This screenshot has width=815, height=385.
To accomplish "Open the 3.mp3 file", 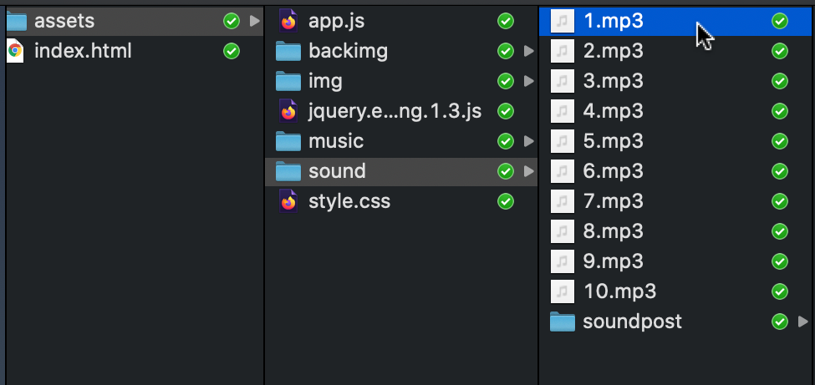I will [x=613, y=81].
